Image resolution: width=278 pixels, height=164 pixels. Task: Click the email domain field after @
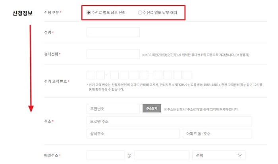(162, 155)
